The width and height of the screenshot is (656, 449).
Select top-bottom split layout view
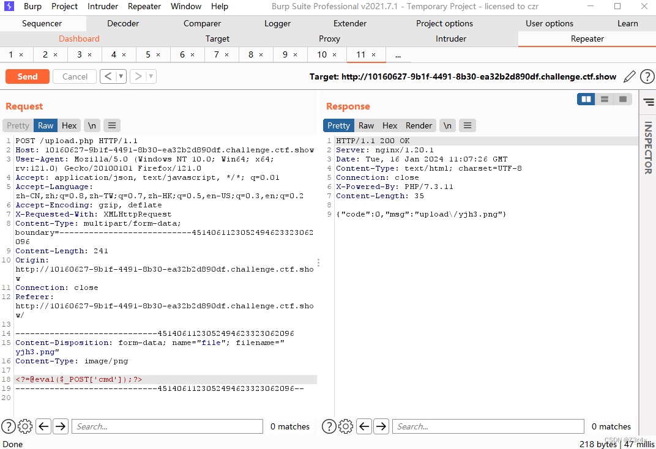click(605, 99)
